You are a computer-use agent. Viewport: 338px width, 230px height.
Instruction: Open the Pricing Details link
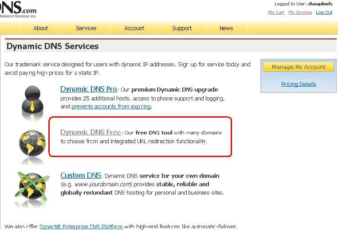[x=299, y=84]
